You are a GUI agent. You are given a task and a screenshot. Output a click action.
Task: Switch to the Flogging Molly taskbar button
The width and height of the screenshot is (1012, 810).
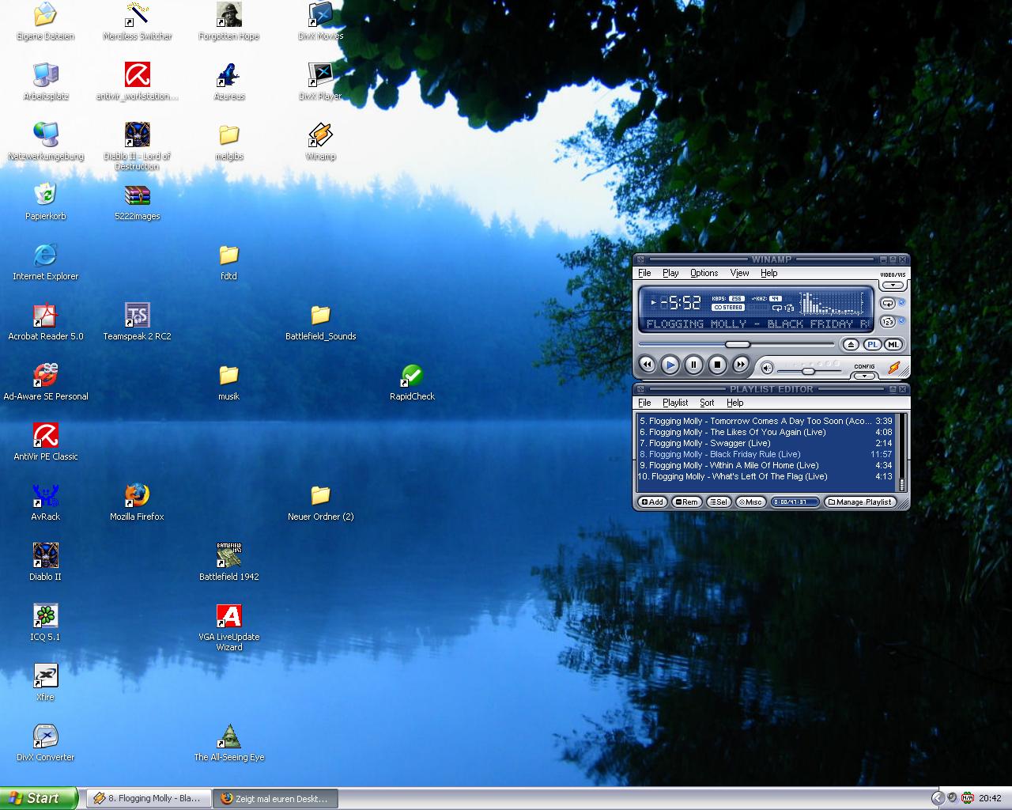click(x=149, y=798)
